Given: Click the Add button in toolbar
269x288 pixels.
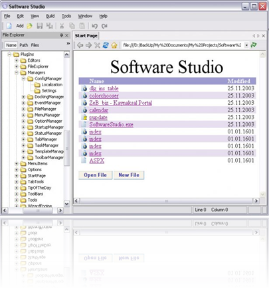Looking at the screenshot, I should (x=20, y=26).
